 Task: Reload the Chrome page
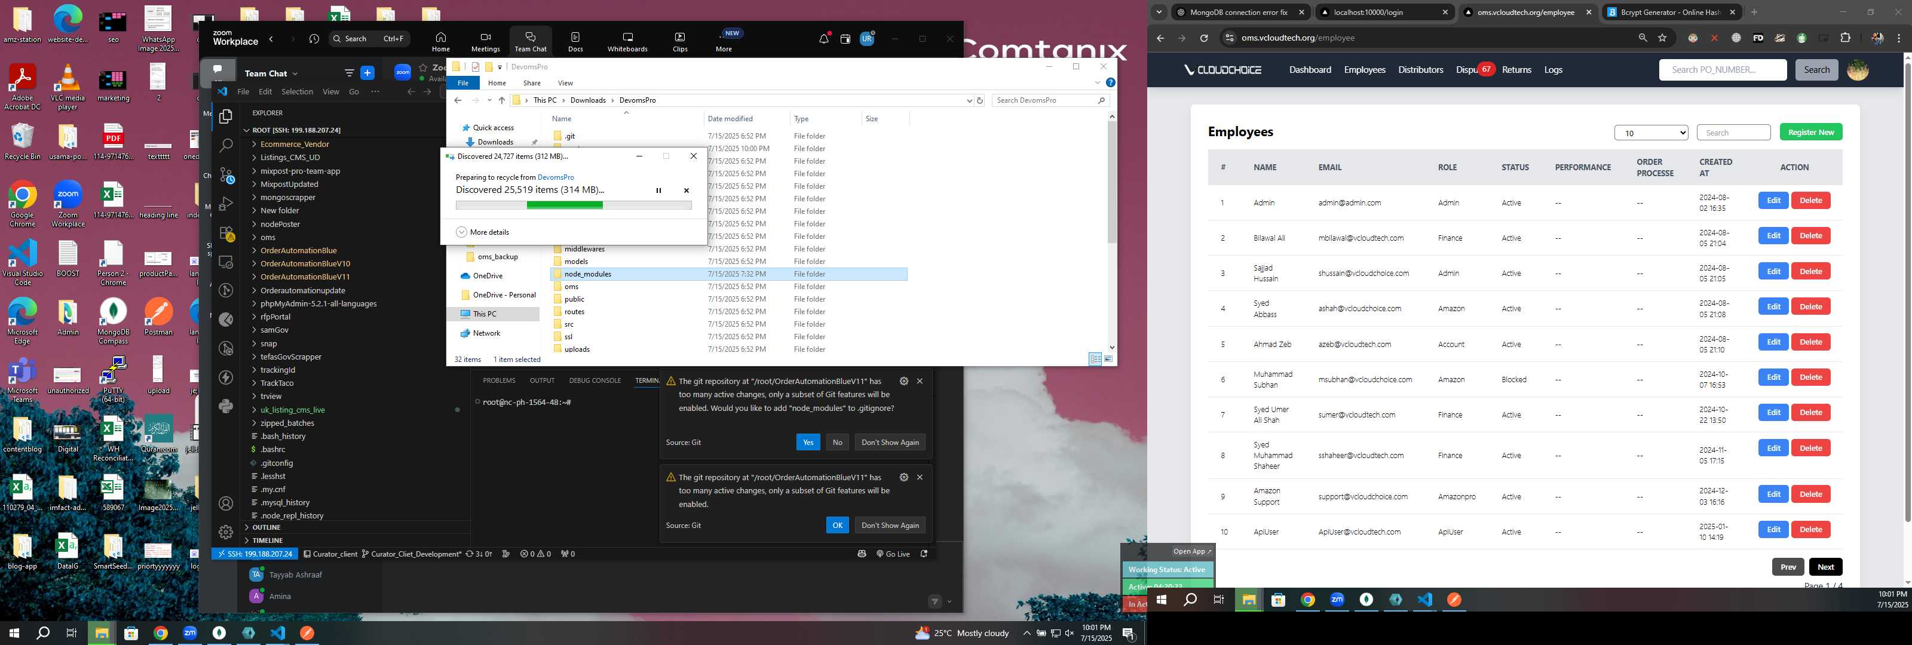click(1204, 38)
